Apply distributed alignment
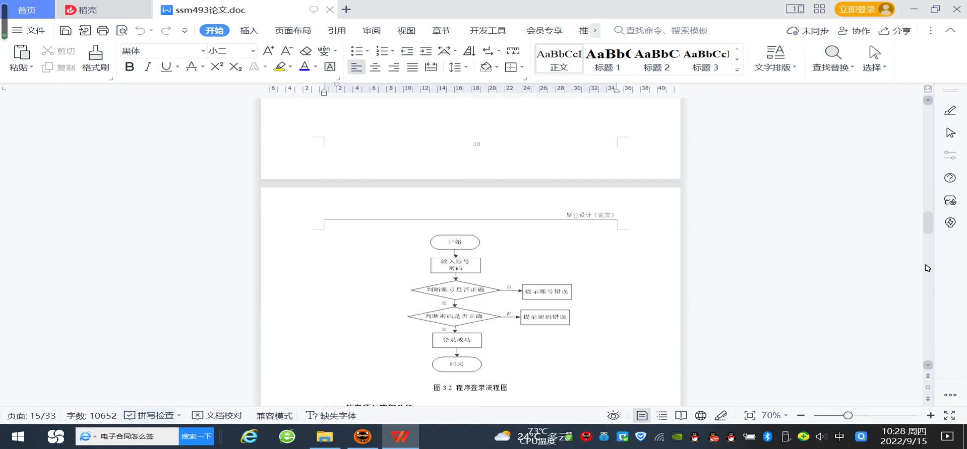 (x=431, y=67)
